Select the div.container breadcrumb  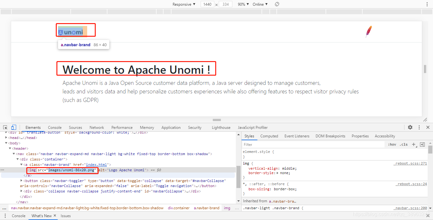pos(179,208)
